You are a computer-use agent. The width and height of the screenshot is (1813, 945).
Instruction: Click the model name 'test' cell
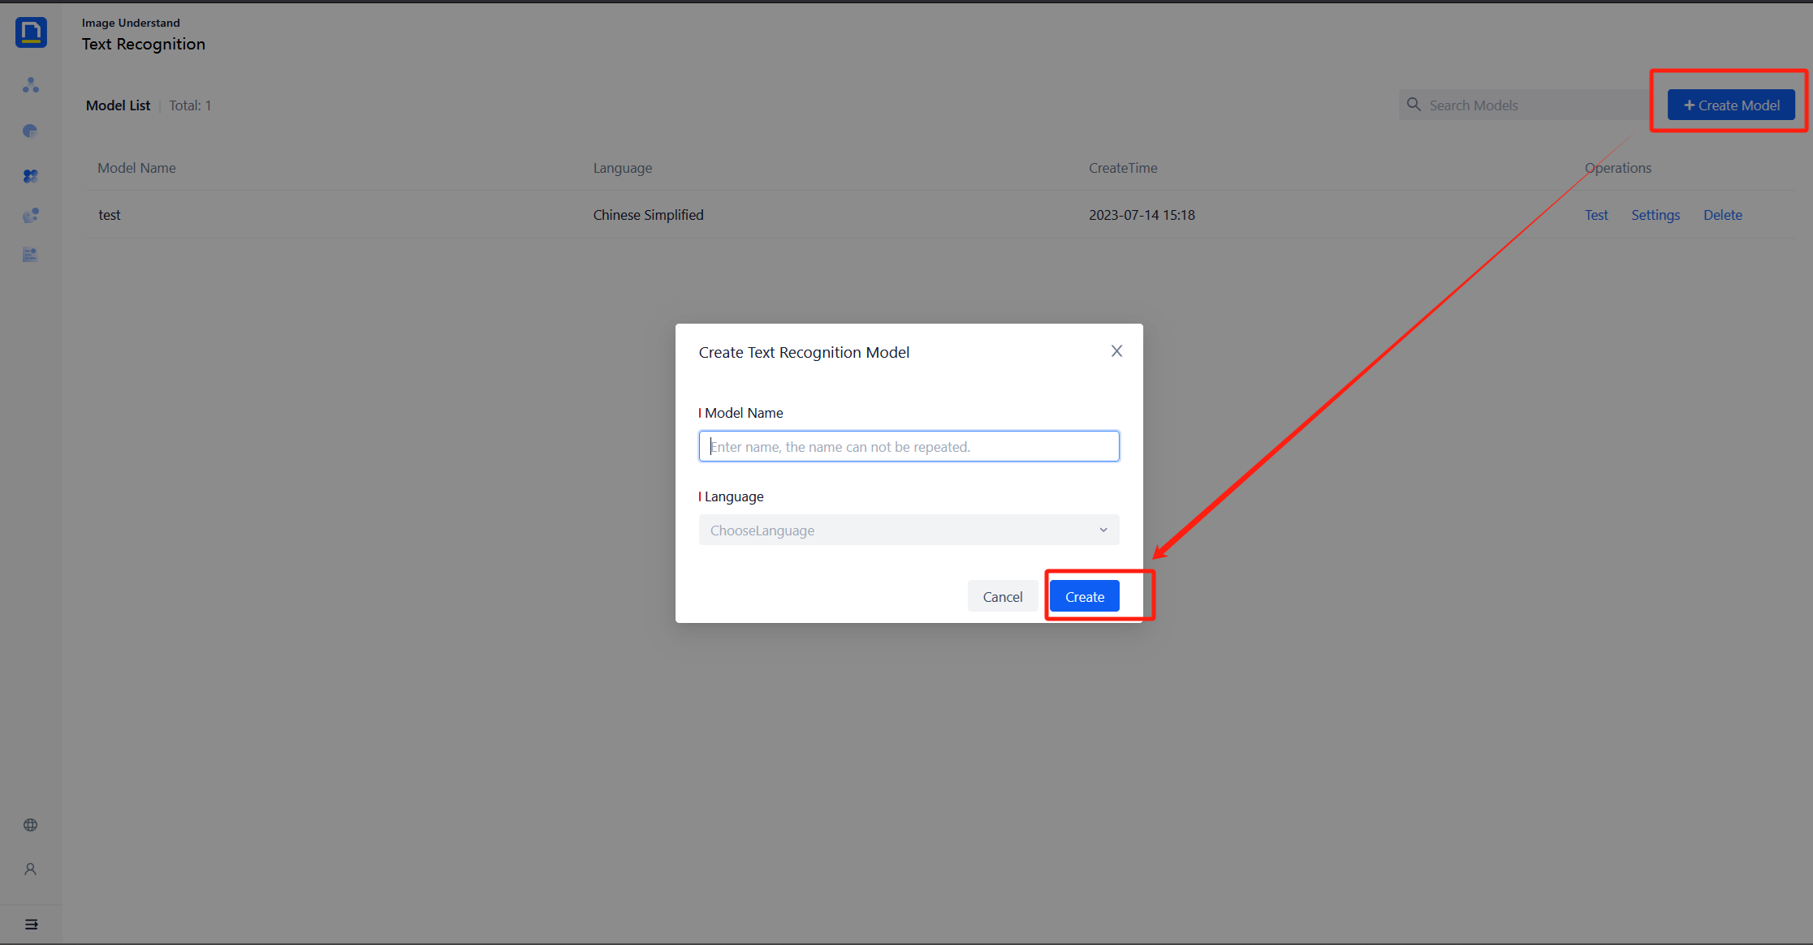click(110, 215)
